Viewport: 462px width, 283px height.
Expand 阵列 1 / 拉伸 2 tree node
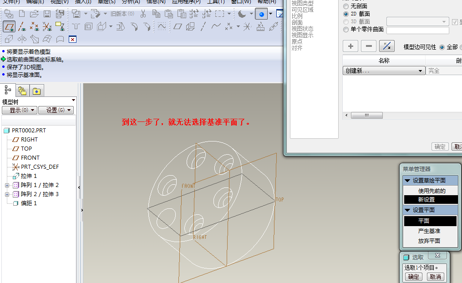7,185
